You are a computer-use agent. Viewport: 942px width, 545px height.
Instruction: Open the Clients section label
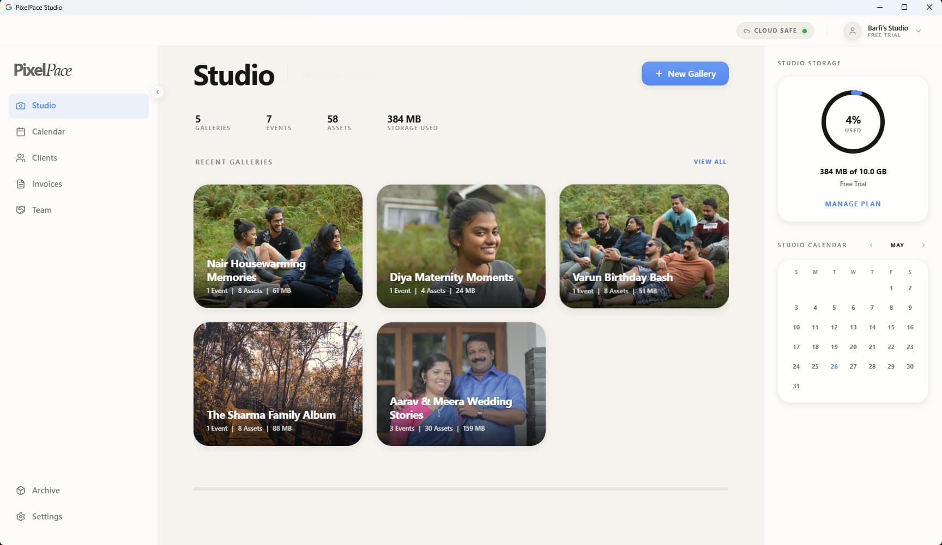tap(45, 158)
